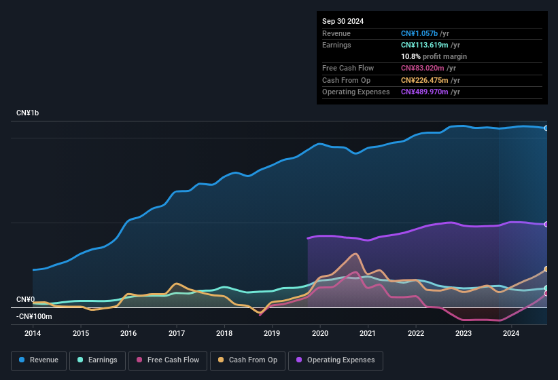Click the 10.8% profit margin text
This screenshot has width=558, height=380.
pyautogui.click(x=434, y=56)
